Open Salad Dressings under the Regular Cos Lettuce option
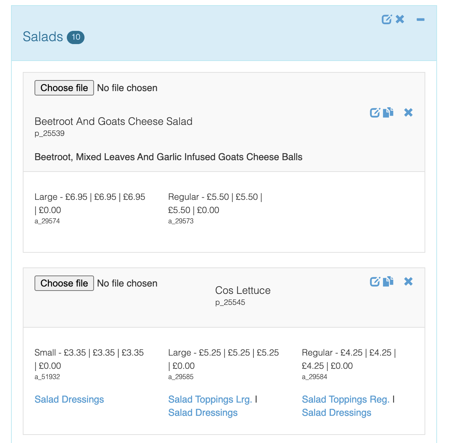Viewport: 451px width, 443px height. (336, 413)
